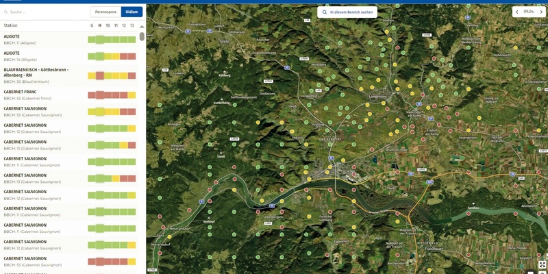Select the CABERNET FRANC station row
The width and height of the screenshot is (548, 274).
41,95
